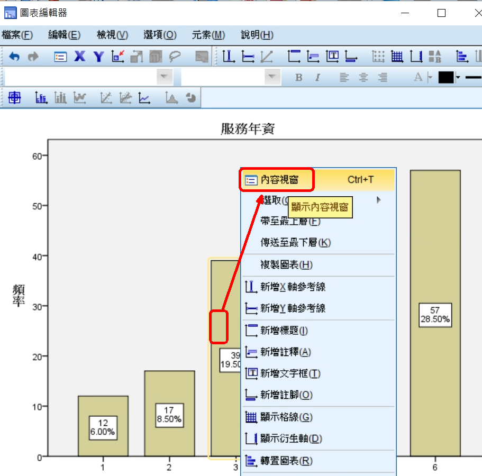This screenshot has width=482, height=476.
Task: Click the black color swatch
Action: click(x=446, y=78)
